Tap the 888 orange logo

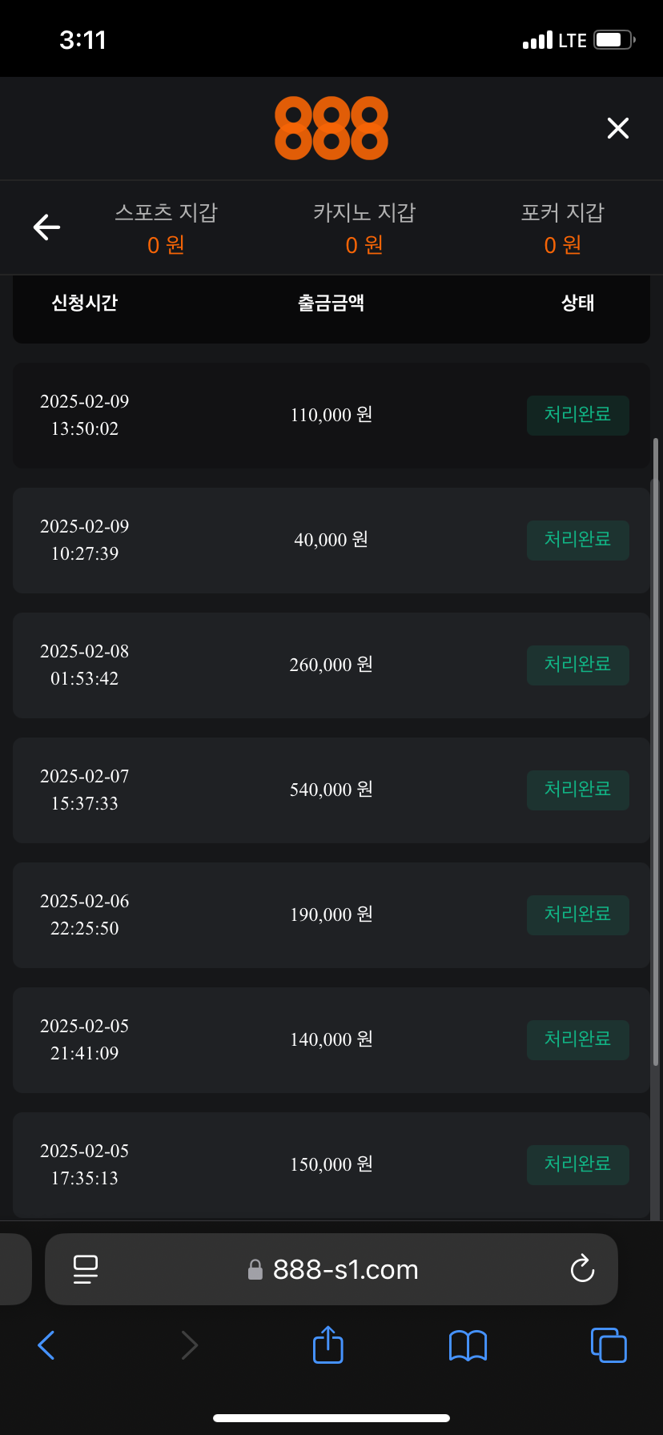coord(331,128)
